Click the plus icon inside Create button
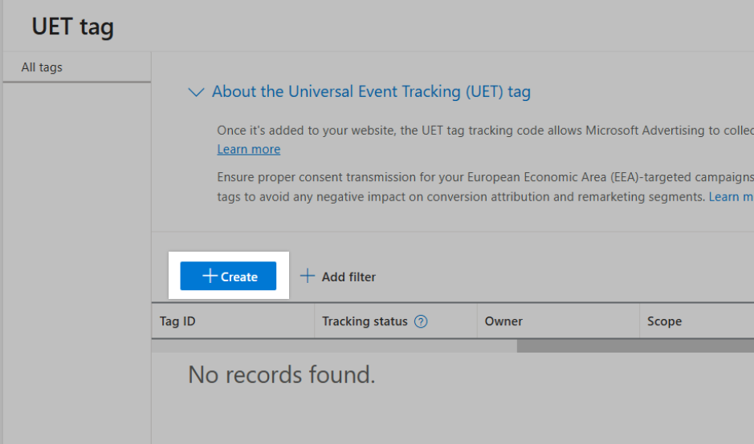The height and width of the screenshot is (444, 754). click(210, 276)
